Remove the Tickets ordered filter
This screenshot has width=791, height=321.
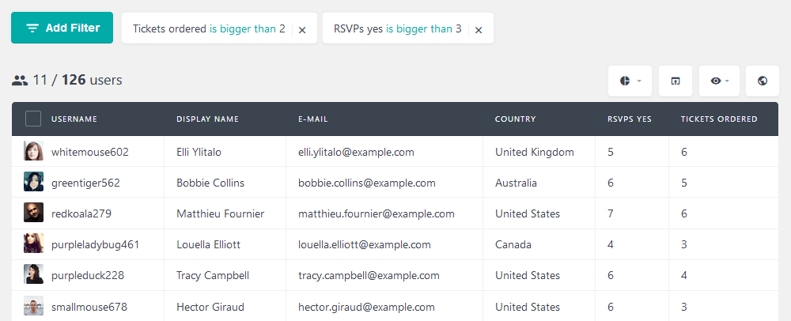tap(302, 30)
